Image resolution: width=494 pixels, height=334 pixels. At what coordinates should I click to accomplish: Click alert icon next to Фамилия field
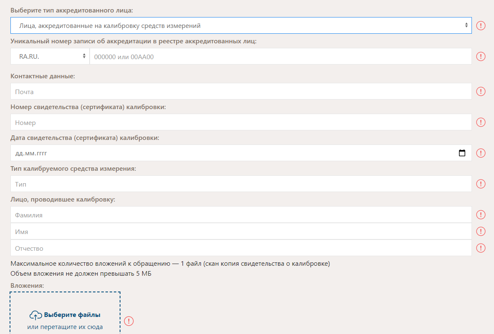(481, 215)
